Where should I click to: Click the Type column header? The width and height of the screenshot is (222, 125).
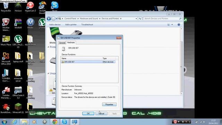(109, 58)
